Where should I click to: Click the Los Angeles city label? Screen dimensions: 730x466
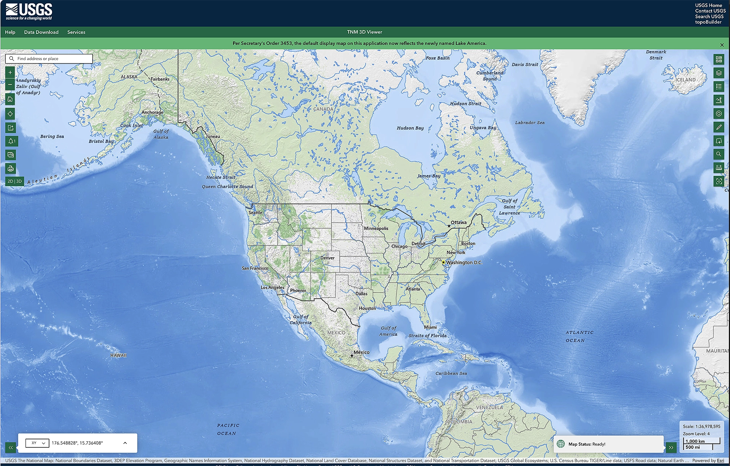[272, 288]
